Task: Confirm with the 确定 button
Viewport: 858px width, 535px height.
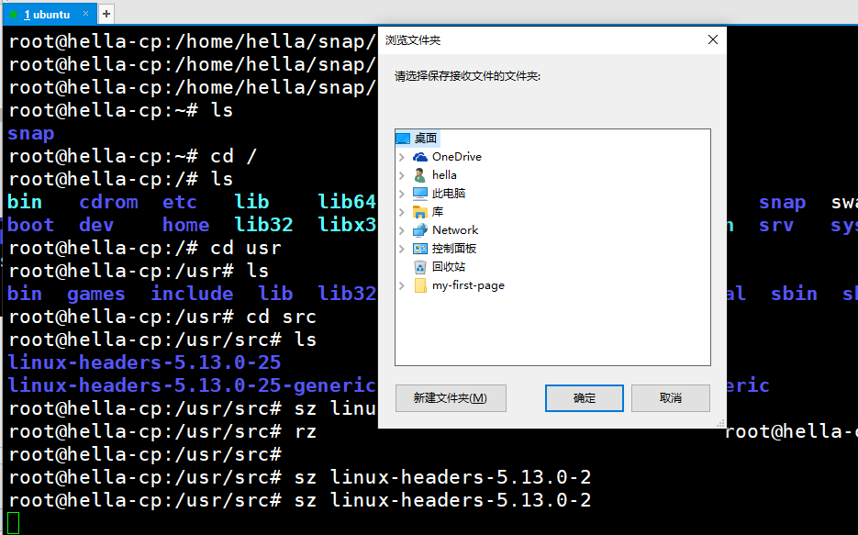Action: [x=584, y=398]
